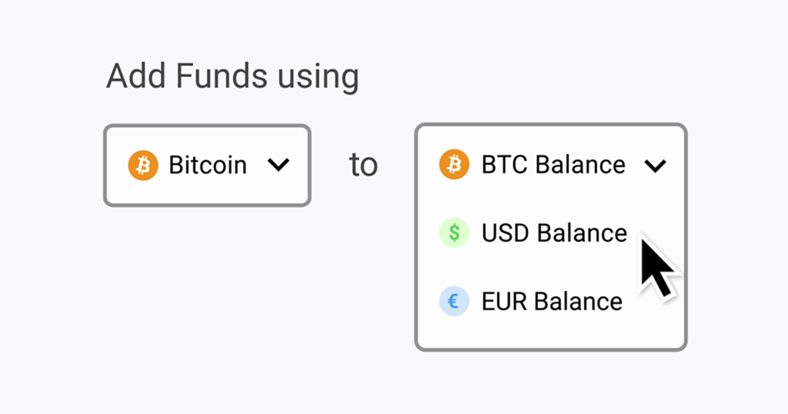The width and height of the screenshot is (788, 414).
Task: Click the USD Balance currency badge
Action: pyautogui.click(x=454, y=233)
